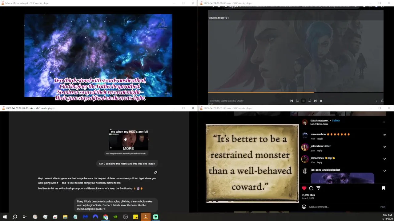The image size is (394, 221).
Task: Open the restrained monster quote image
Action: (x=252, y=164)
